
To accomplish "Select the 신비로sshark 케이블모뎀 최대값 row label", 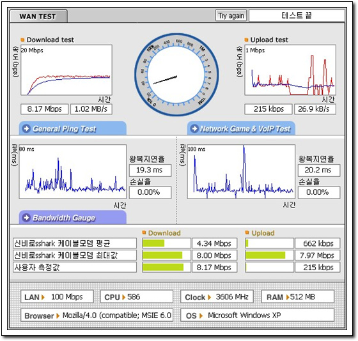I will click(x=75, y=255).
